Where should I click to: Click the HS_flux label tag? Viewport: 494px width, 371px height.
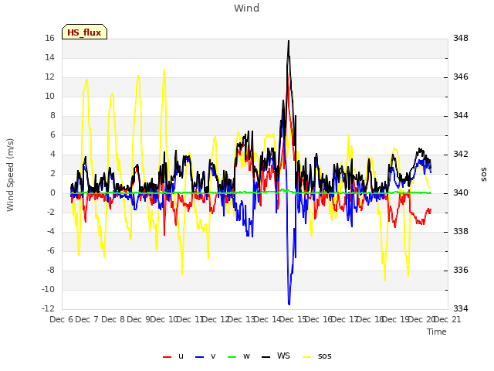[84, 32]
